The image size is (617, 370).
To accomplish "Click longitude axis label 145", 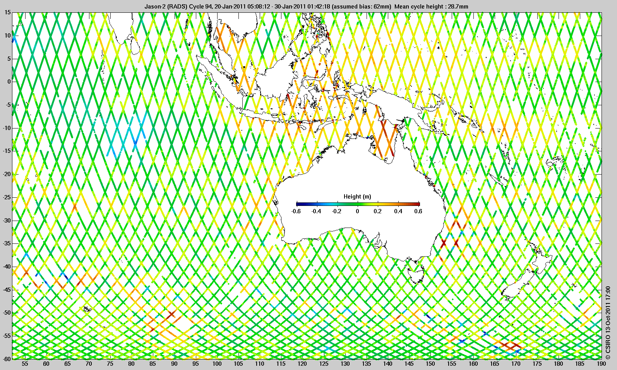I will click(409, 364).
